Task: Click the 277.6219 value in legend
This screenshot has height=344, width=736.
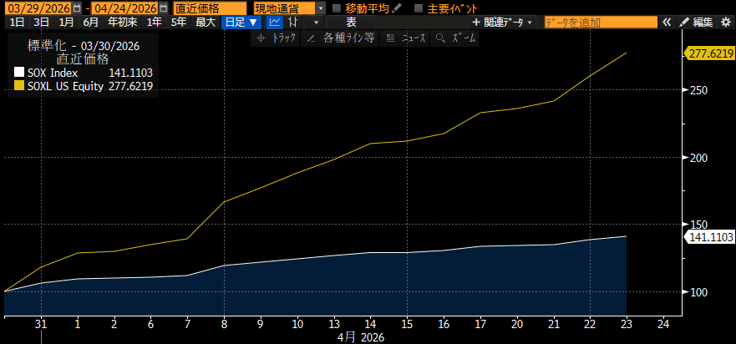Action: [x=131, y=86]
